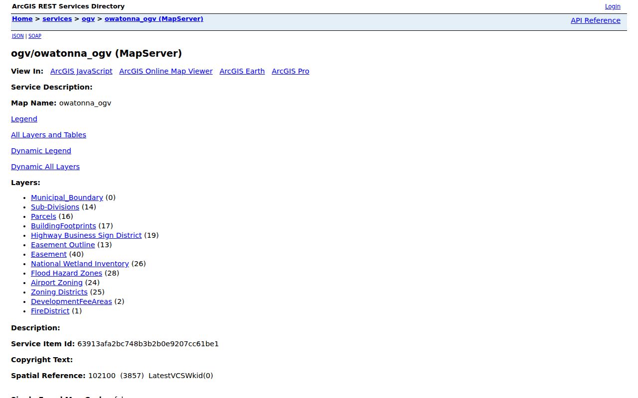Click the Spatial Reference value 102100
This screenshot has height=398, width=638.
tap(102, 376)
